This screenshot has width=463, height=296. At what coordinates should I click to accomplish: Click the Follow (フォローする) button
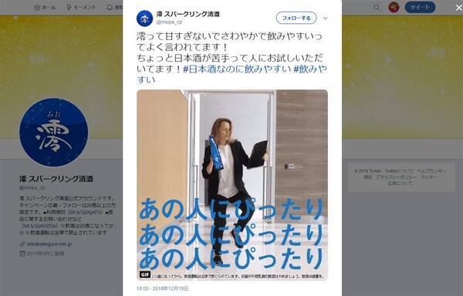[296, 18]
